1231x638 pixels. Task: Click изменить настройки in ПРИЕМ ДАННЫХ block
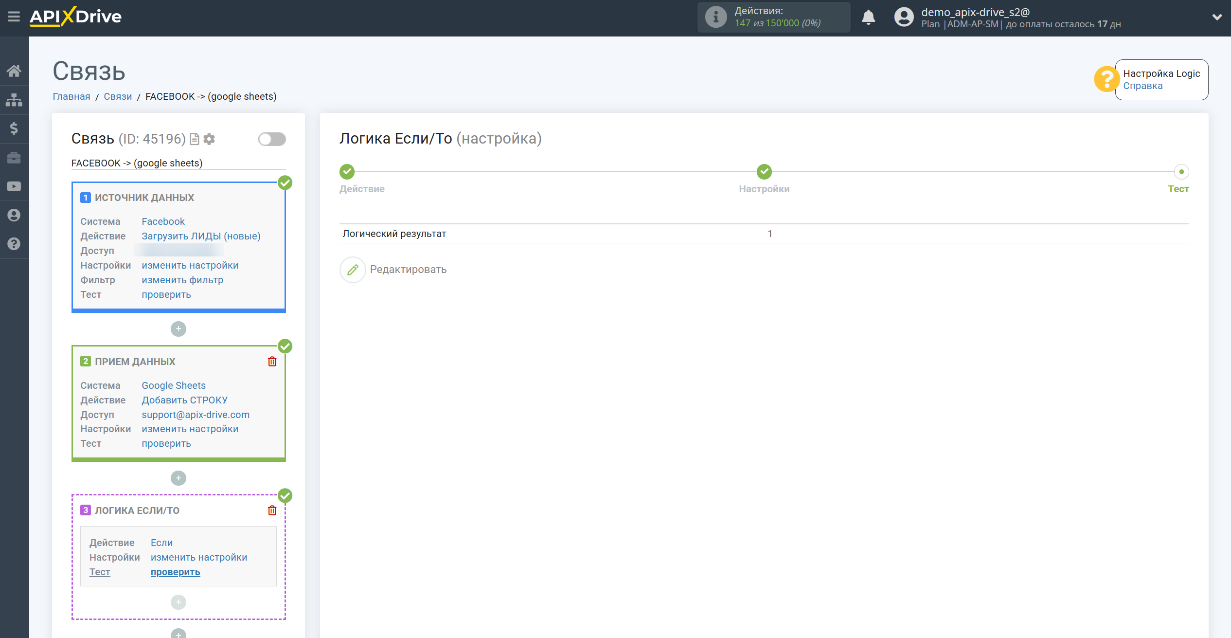coord(190,429)
